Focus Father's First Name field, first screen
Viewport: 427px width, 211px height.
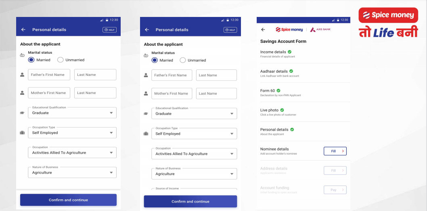coord(49,75)
